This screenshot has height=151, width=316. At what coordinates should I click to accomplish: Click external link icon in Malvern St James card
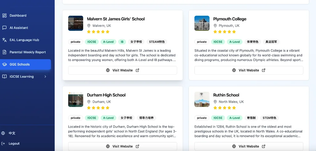click(x=137, y=70)
